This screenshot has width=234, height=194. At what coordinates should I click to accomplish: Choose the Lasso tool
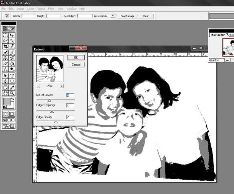(6, 41)
